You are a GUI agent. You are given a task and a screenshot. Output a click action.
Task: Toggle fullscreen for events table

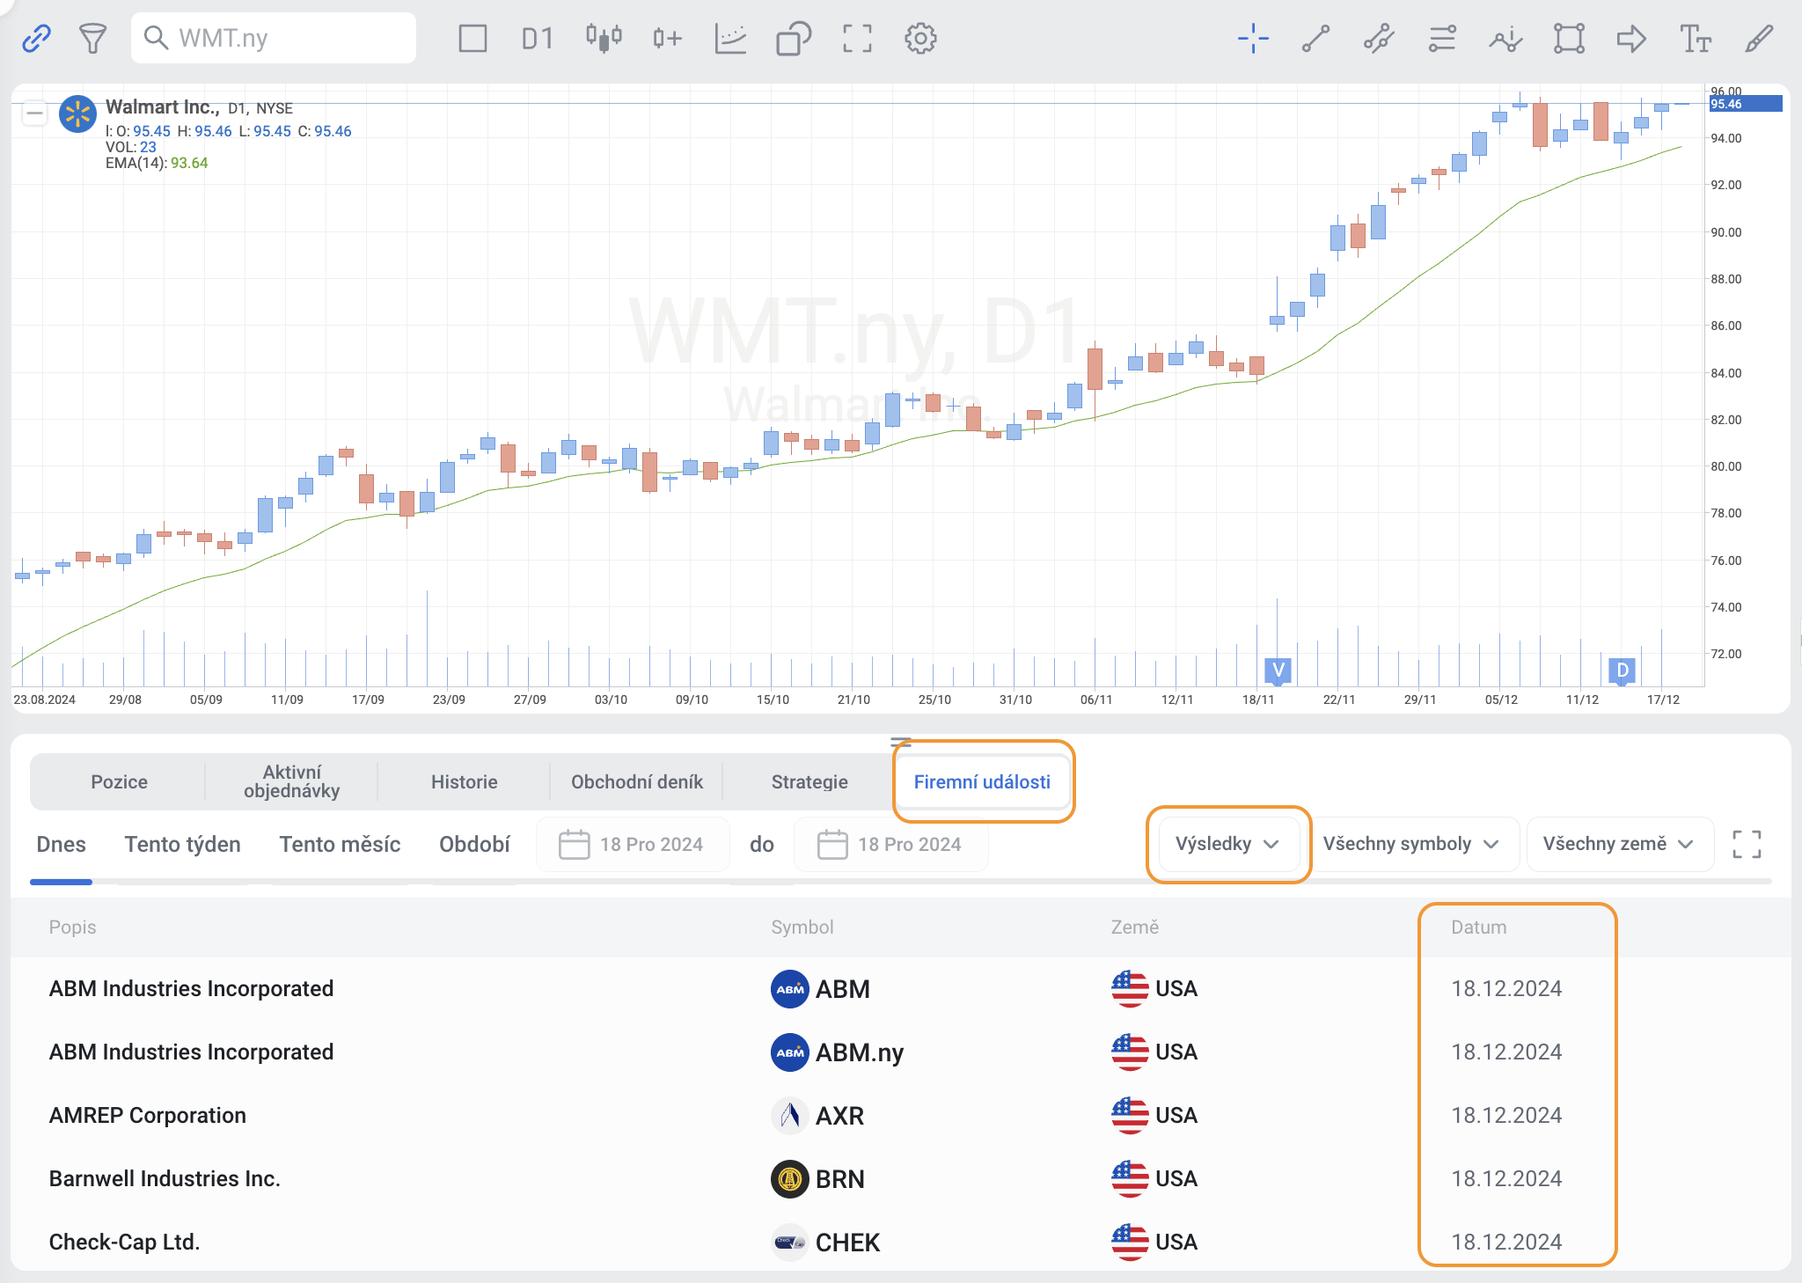[x=1747, y=844]
